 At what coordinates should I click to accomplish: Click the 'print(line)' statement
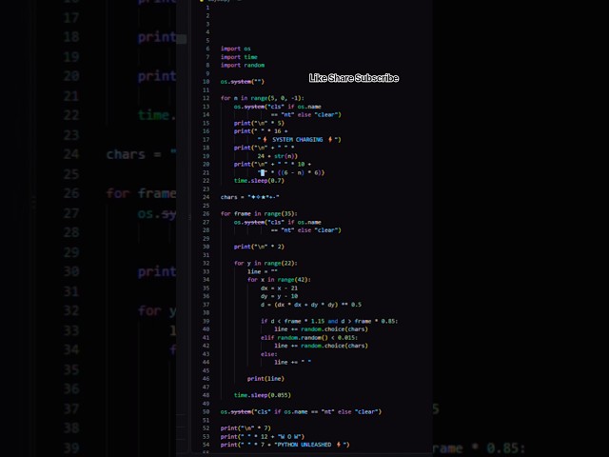(265, 379)
